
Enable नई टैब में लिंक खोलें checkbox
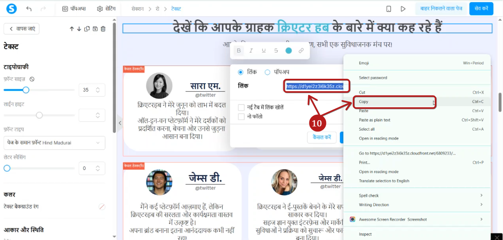(241, 107)
